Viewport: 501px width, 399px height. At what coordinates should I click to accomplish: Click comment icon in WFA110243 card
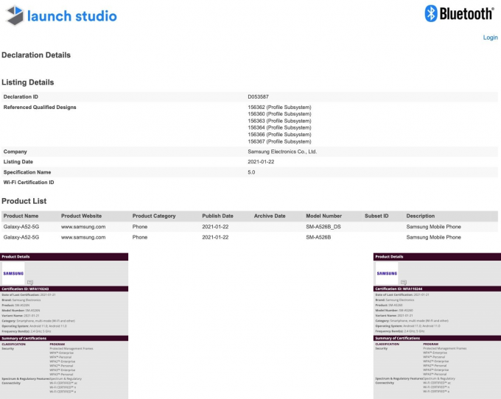(30, 282)
